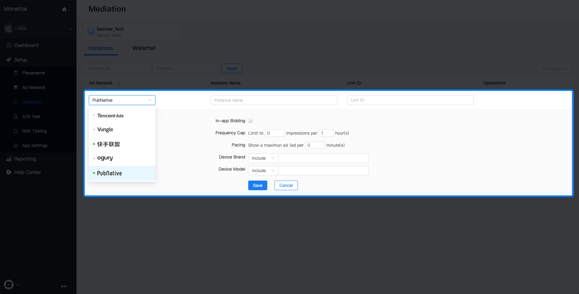The height and width of the screenshot is (294, 579).
Task: Click the Placements icon
Action: 16,73
